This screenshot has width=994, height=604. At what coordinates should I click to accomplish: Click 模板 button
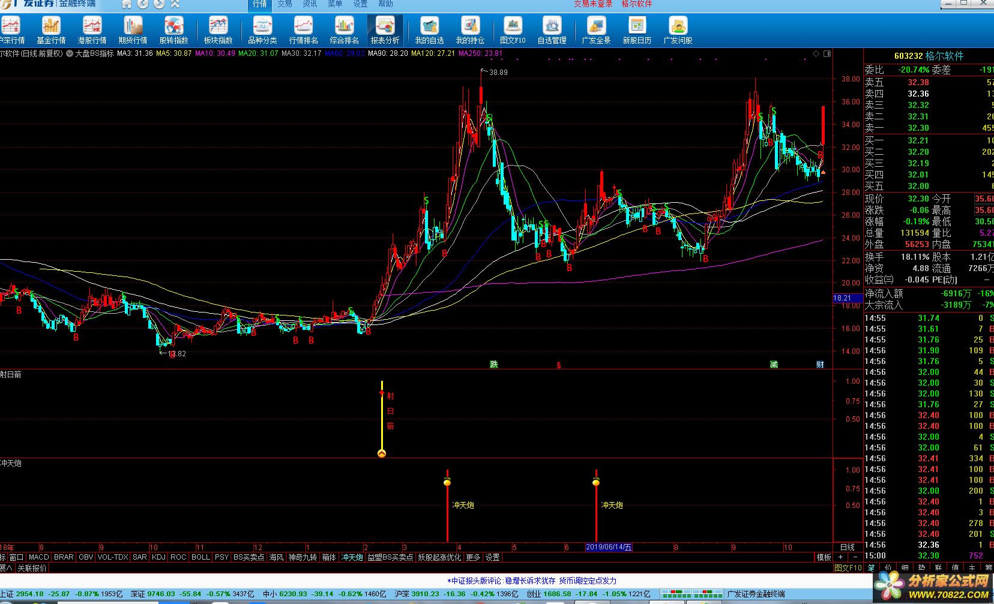[824, 557]
